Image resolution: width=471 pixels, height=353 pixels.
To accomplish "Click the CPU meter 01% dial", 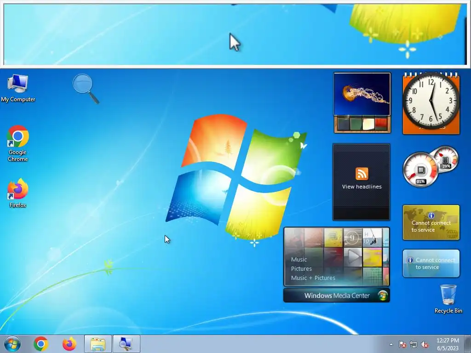I will [x=420, y=170].
